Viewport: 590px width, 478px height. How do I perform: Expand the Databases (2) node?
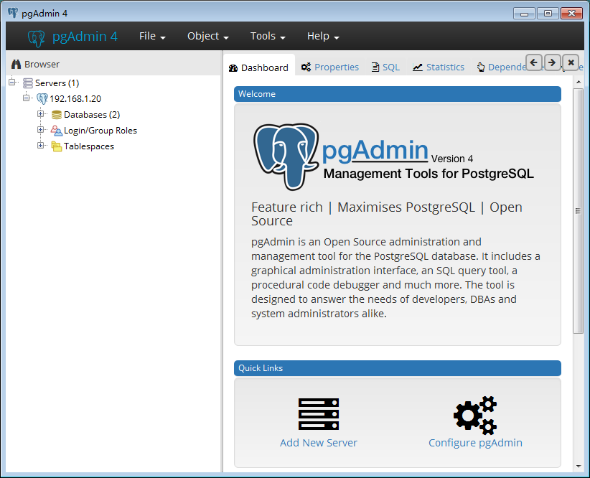tap(41, 115)
